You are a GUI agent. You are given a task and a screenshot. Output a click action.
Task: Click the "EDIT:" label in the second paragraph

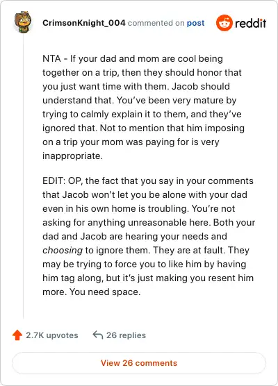pyautogui.click(x=54, y=181)
